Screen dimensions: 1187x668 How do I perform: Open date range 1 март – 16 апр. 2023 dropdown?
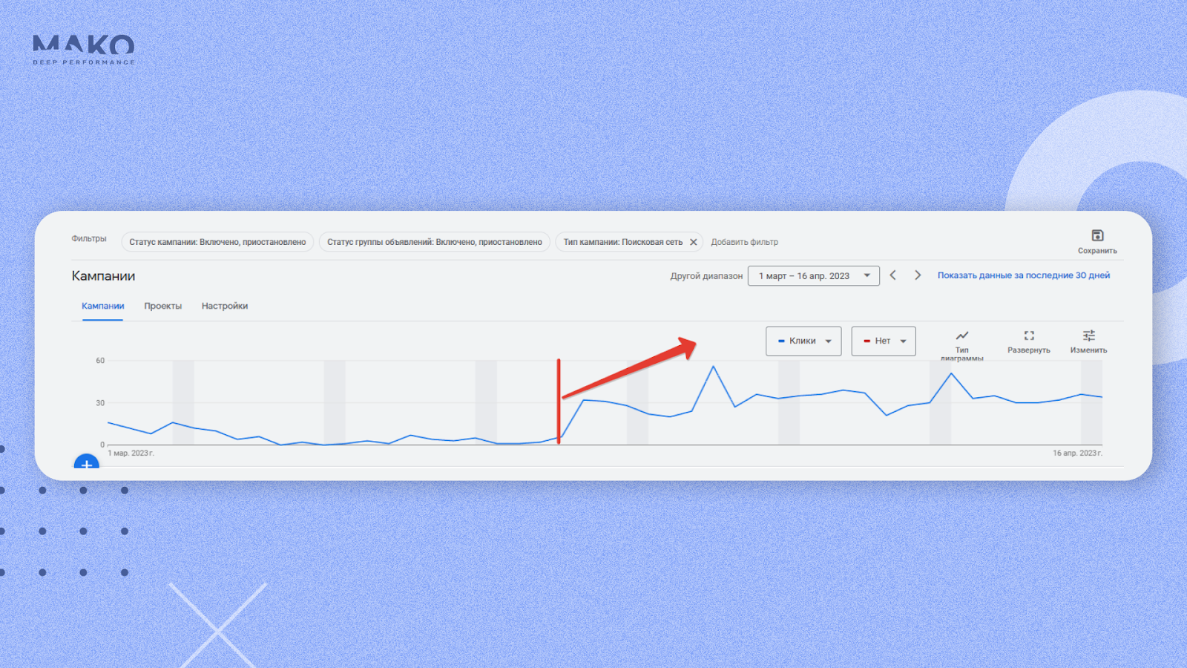pos(814,275)
